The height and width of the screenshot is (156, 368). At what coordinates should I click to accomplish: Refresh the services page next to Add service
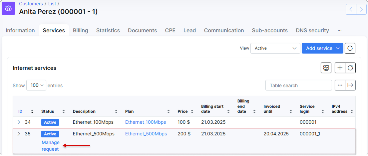coord(350,48)
